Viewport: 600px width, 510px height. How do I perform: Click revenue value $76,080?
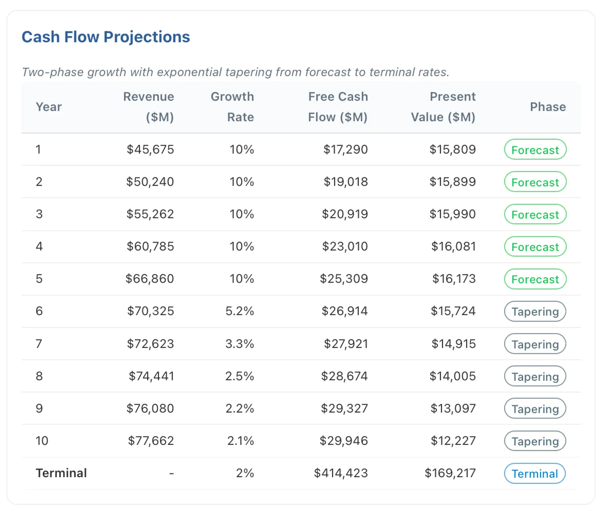click(150, 409)
